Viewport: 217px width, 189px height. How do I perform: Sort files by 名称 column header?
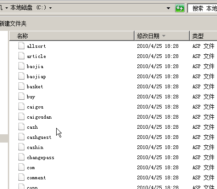[x=72, y=36]
